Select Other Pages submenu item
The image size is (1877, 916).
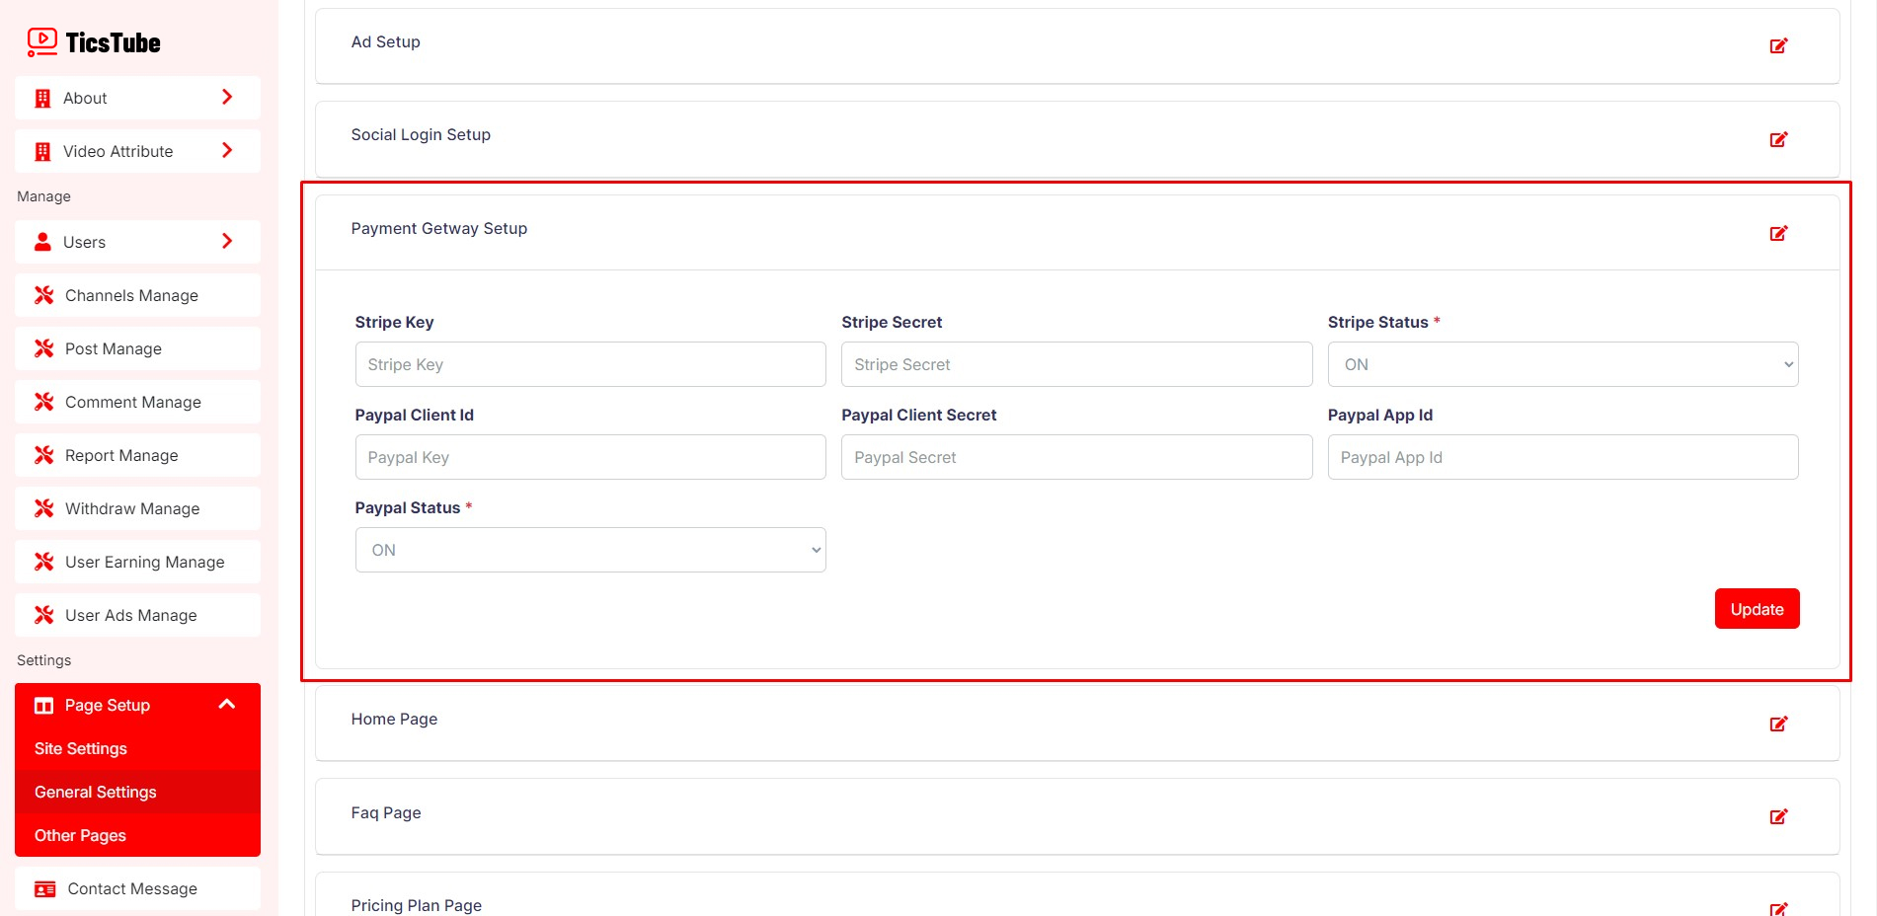(80, 835)
